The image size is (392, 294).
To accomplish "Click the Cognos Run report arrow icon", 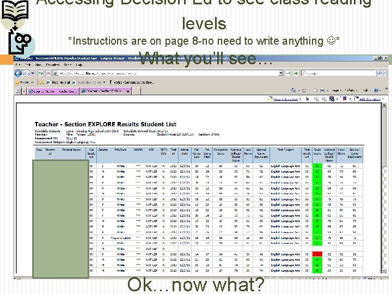I will (x=308, y=99).
